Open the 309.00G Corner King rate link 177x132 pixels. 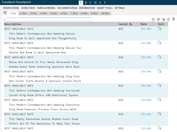pyautogui.click(x=146, y=86)
